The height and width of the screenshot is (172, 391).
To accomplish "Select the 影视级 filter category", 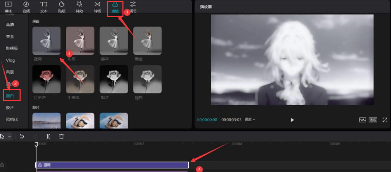I will click(x=12, y=48).
